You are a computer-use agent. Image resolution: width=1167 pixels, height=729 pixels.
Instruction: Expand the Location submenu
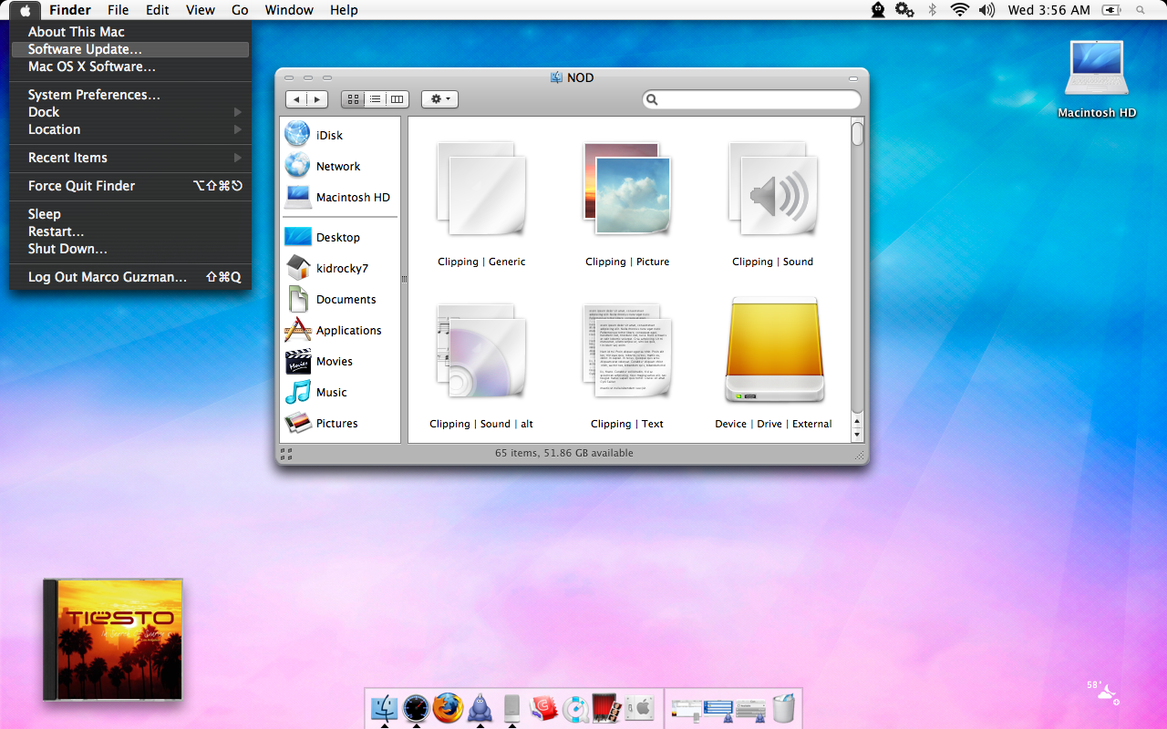tap(129, 129)
